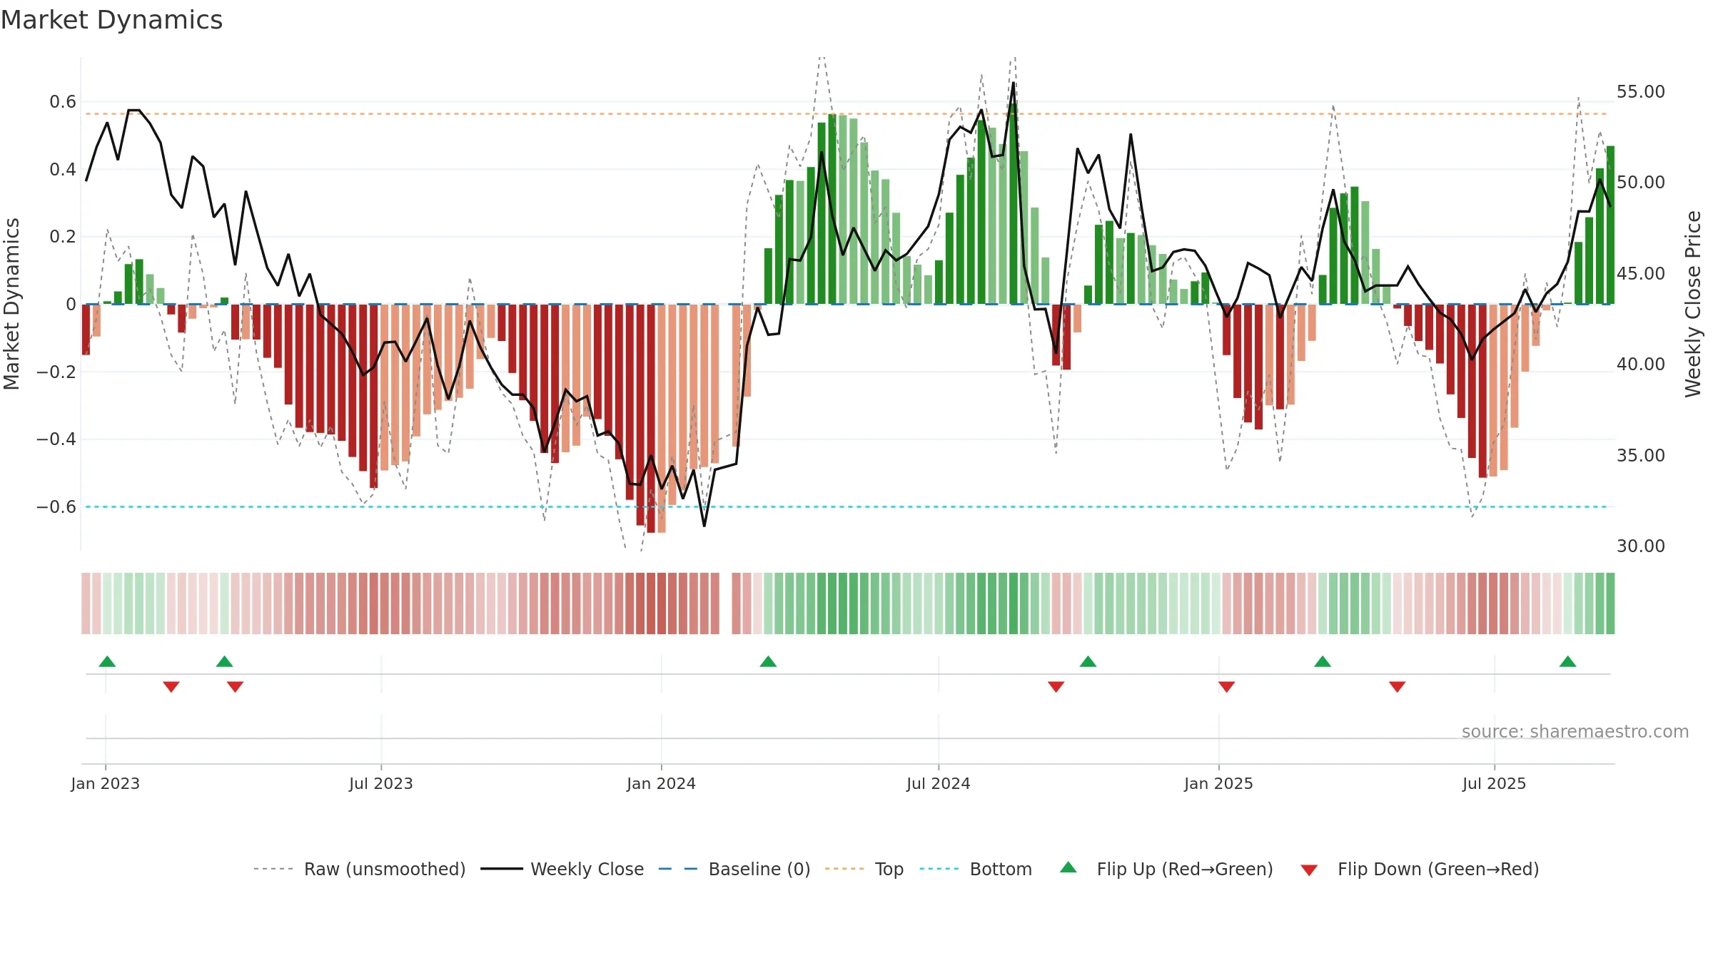
Task: Select the red flip-down triangle at Jan 2025
Action: coord(1227,686)
